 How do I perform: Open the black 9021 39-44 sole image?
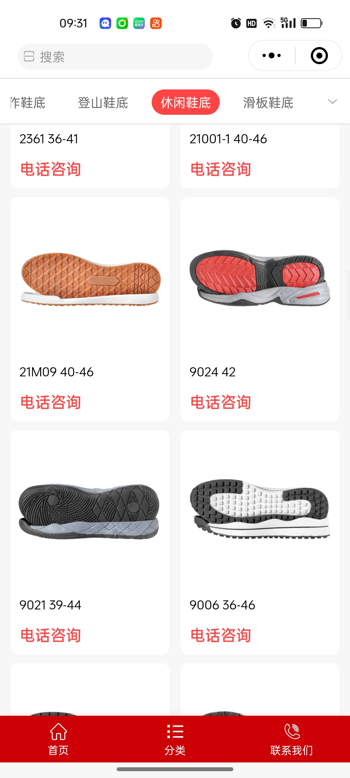(89, 512)
